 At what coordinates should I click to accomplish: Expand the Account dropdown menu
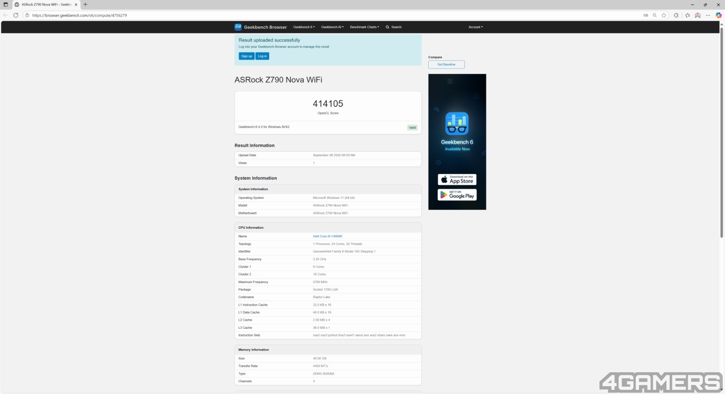(476, 27)
